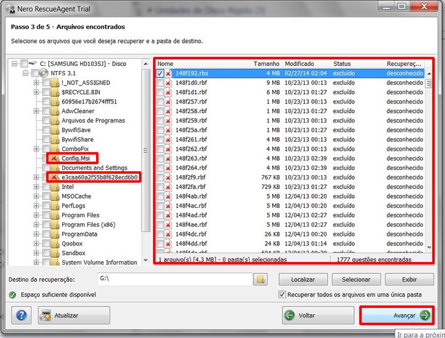Select the Documents and Settings folder

click(x=94, y=168)
